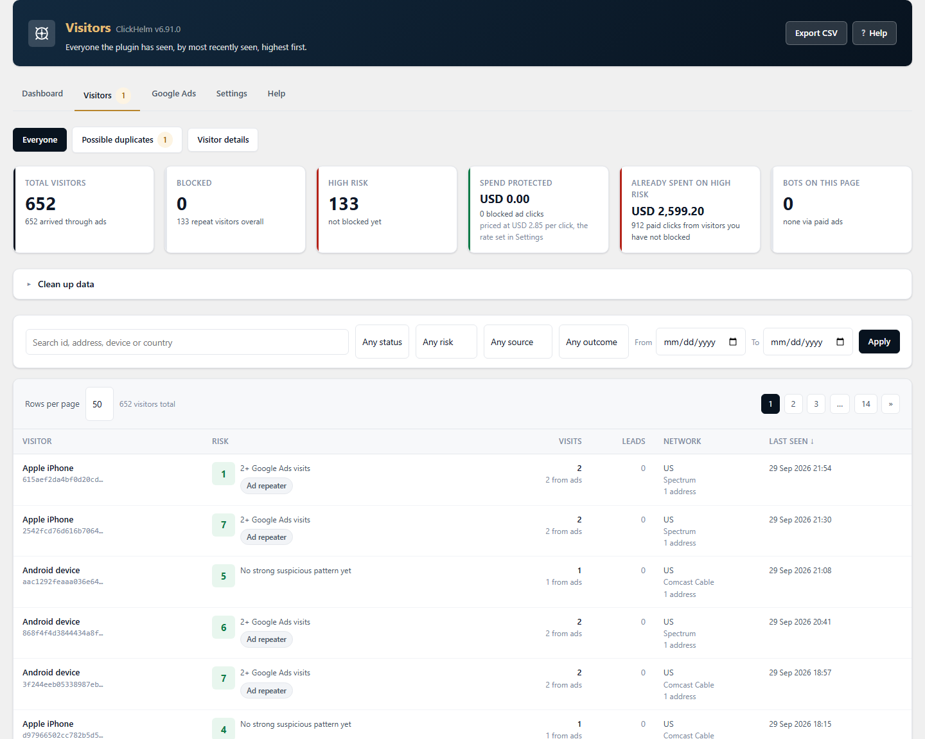Click visitor ID aac1292feaaa036e64…
Screen dimensions: 925x739
(63, 582)
